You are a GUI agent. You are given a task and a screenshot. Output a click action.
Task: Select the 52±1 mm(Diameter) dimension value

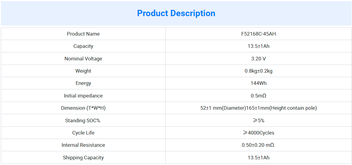coord(259,108)
